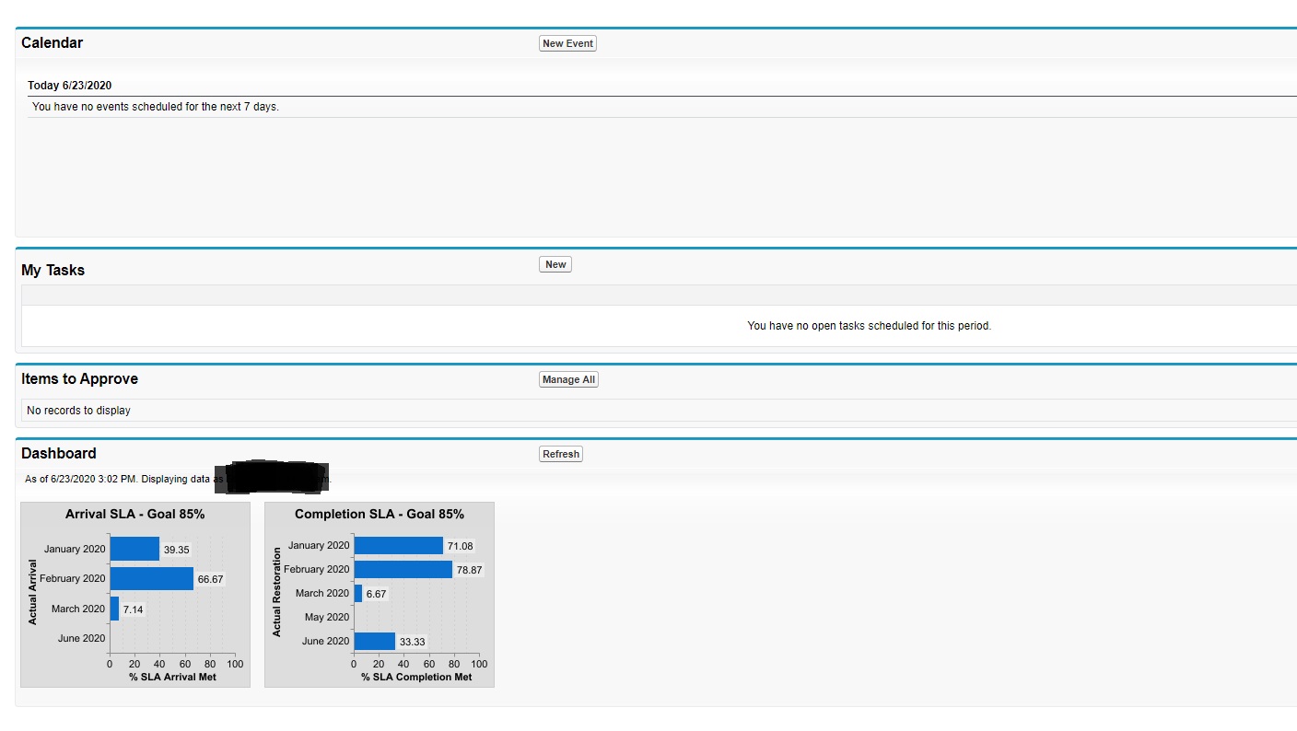Image resolution: width=1297 pixels, height=731 pixels.
Task: Click the 71.08 value label
Action: (x=461, y=547)
